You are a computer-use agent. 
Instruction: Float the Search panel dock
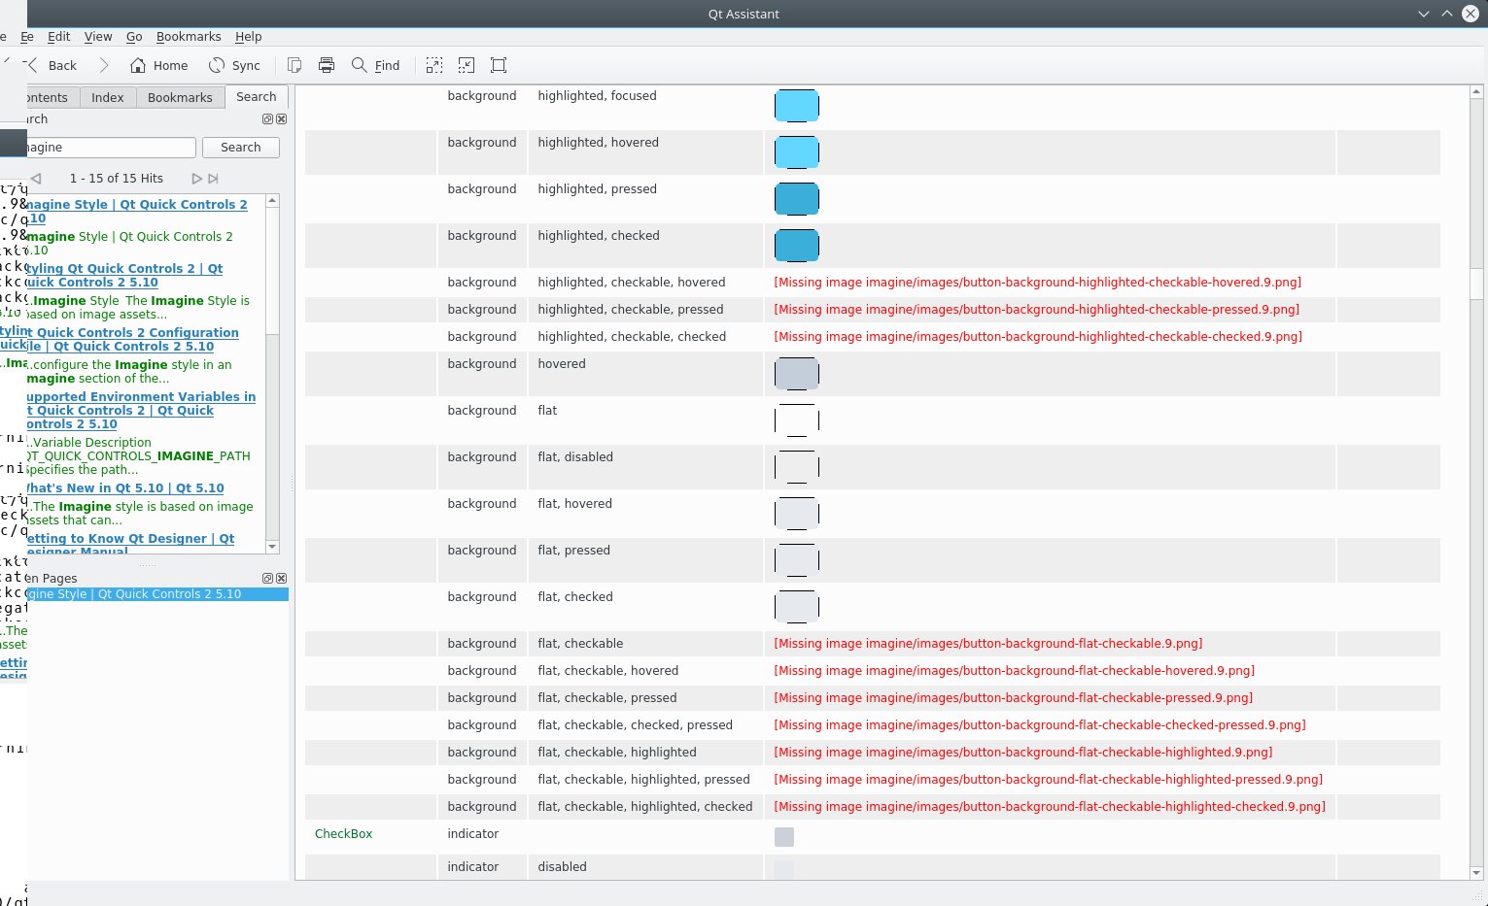[267, 119]
